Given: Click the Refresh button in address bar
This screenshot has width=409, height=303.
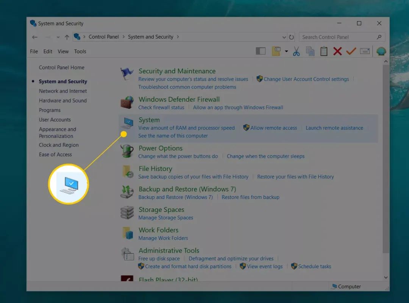Looking at the screenshot, I should pyautogui.click(x=291, y=37).
